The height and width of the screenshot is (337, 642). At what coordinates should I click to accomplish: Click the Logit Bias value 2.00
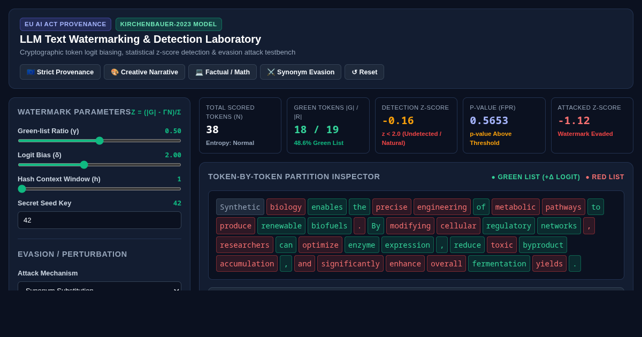pos(173,155)
